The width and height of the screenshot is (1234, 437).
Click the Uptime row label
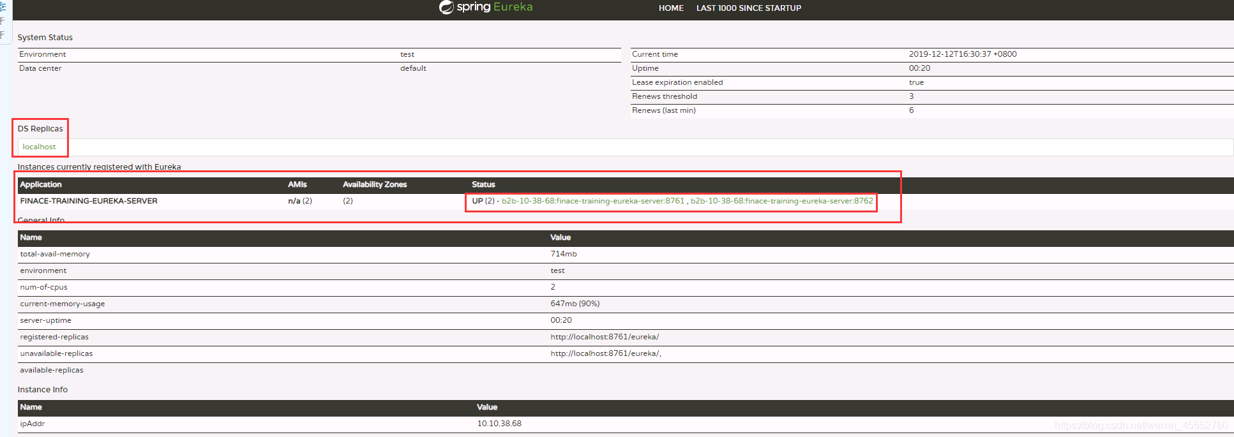[x=645, y=68]
